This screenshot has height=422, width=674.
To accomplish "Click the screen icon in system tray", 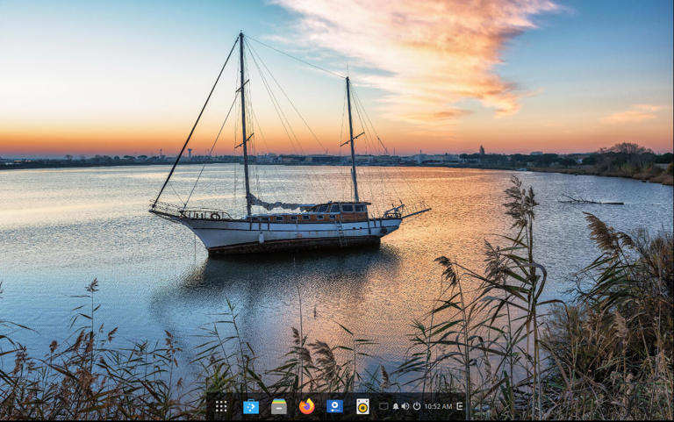I will [384, 406].
